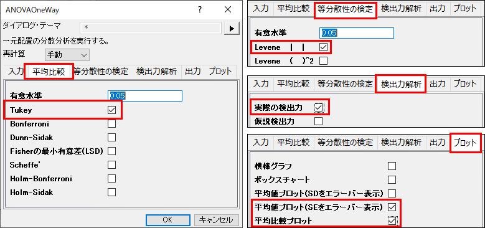Select highlighted 検出力解析 tab in middle-right panel

click(401, 84)
